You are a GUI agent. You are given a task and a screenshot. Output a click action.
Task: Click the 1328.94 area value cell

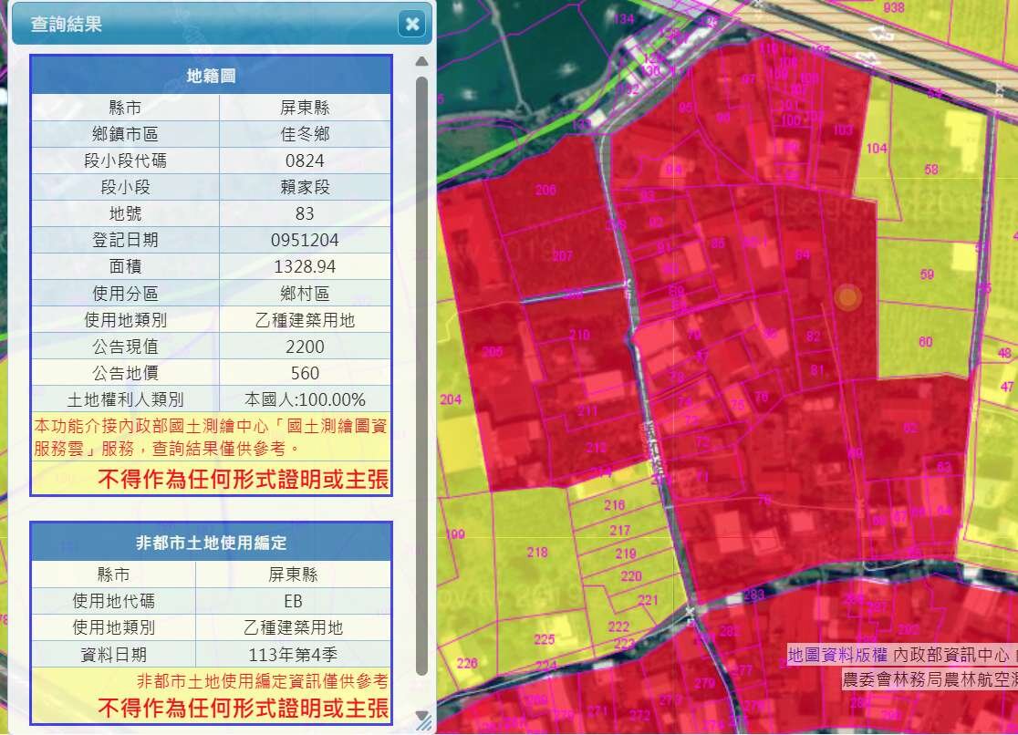(x=305, y=267)
